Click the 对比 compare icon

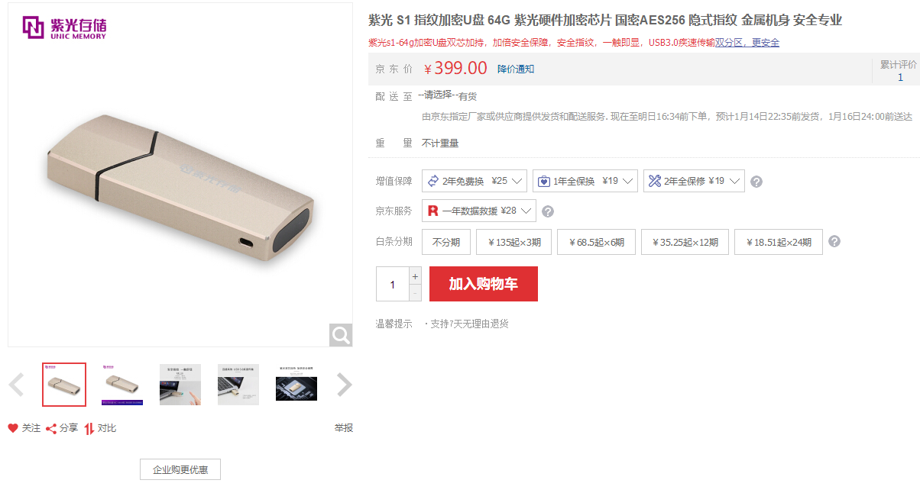89,428
